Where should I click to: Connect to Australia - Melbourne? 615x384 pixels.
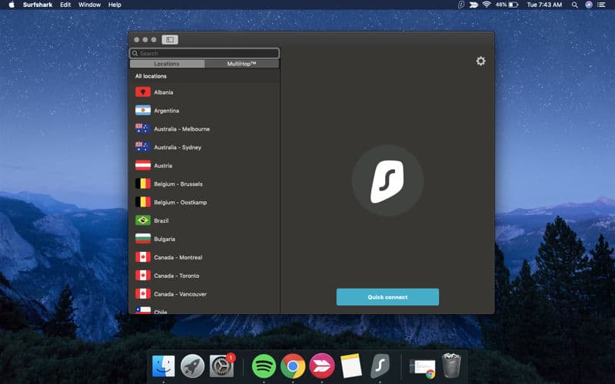pyautogui.click(x=204, y=129)
